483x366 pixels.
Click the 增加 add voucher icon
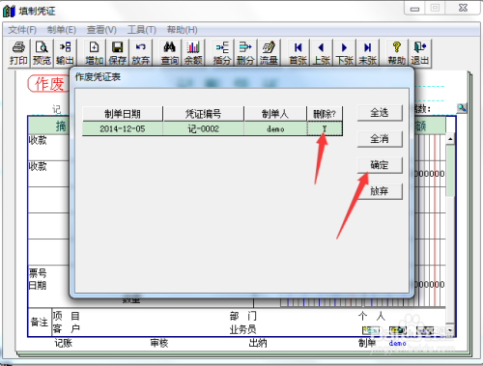click(94, 53)
